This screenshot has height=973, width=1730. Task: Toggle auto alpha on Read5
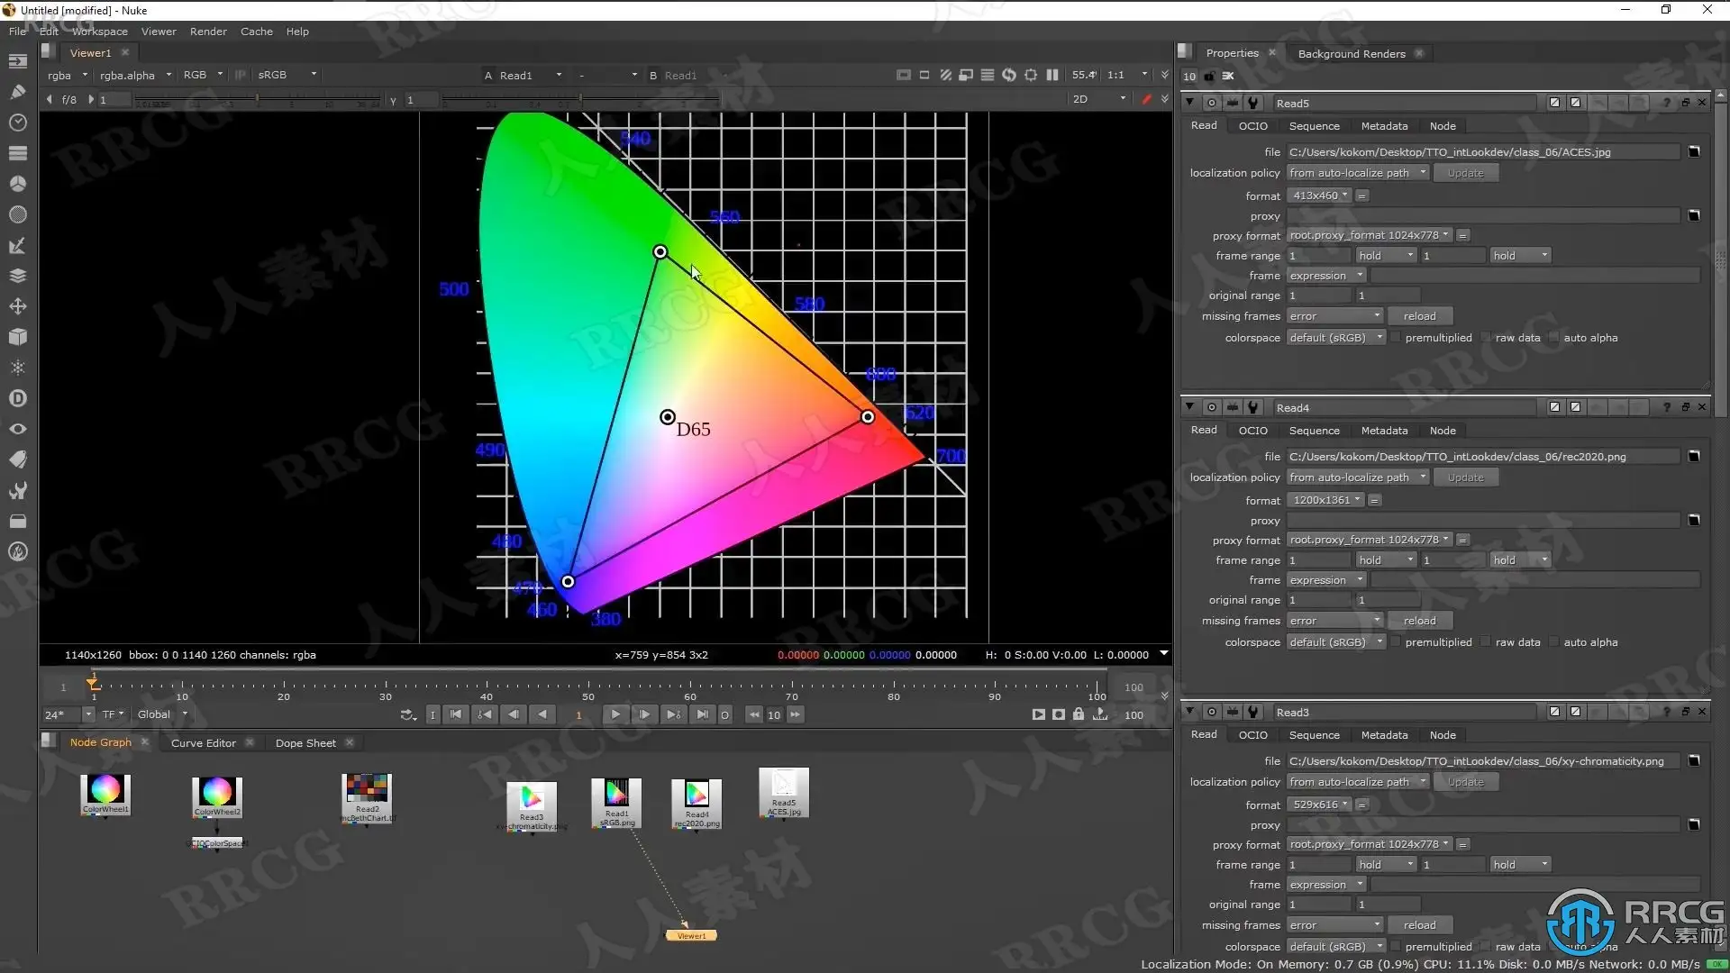click(1554, 338)
